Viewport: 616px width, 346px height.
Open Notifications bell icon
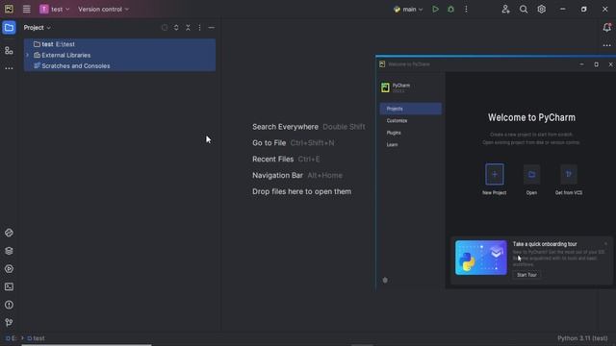tap(606, 28)
